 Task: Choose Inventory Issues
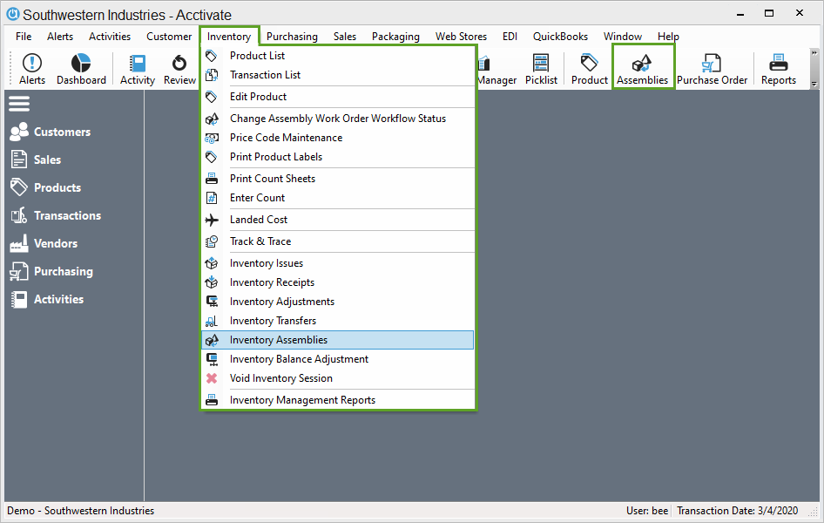(x=338, y=263)
